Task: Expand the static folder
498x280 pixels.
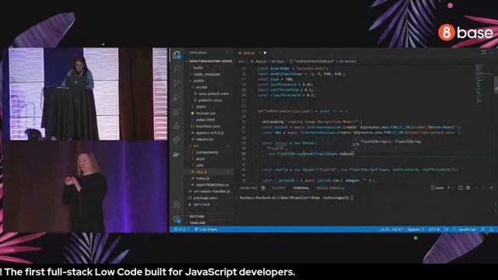Action: (201, 107)
